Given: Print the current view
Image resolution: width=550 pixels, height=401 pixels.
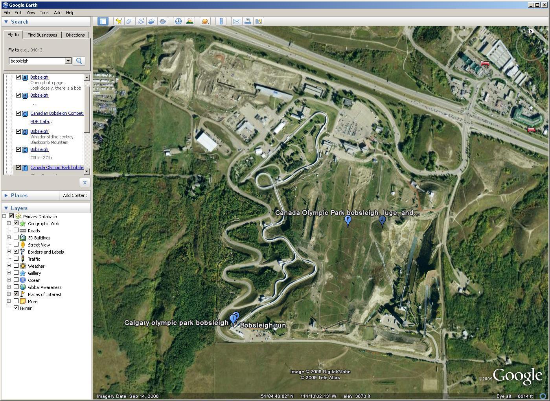Looking at the screenshot, I should coord(248,21).
